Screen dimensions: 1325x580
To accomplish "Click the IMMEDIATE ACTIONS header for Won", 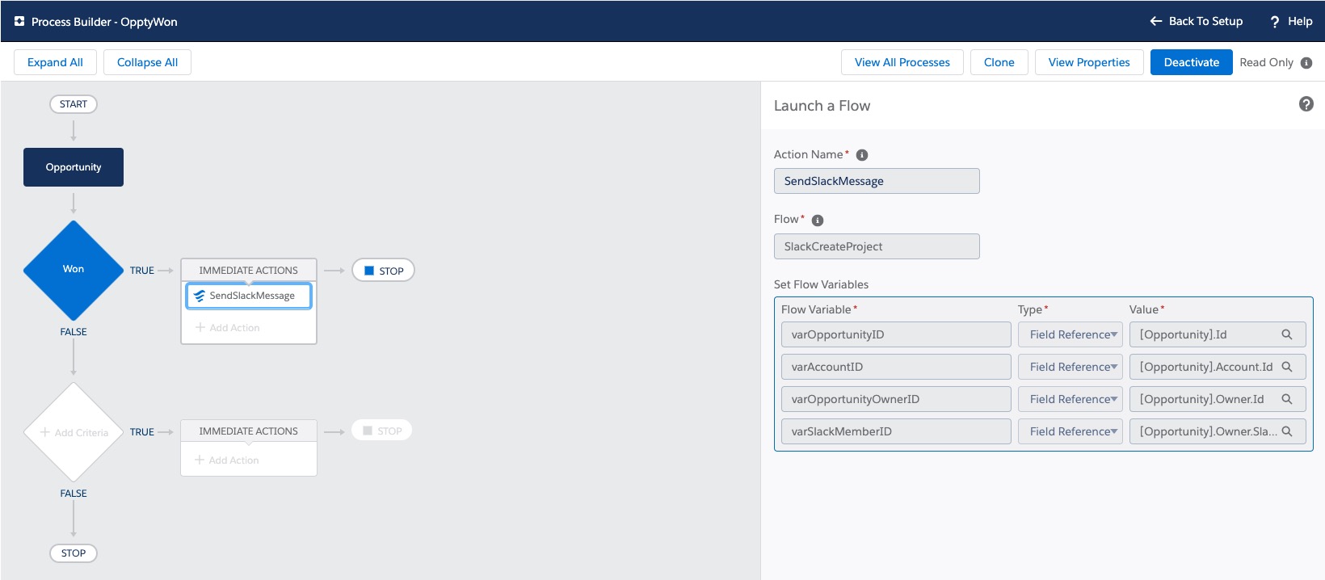I will 249,270.
